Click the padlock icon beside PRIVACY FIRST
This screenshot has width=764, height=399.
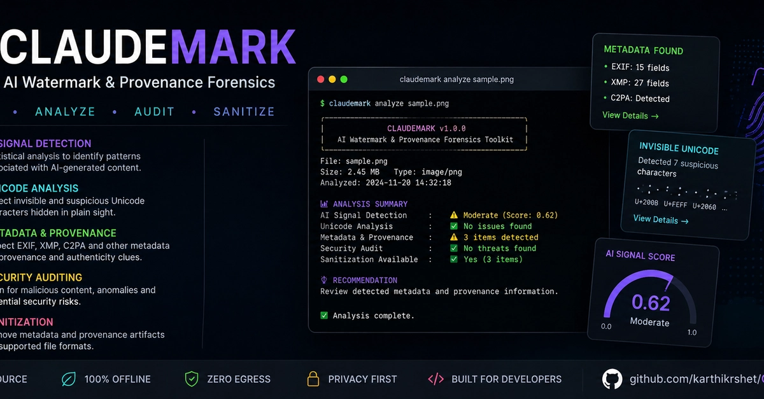pyautogui.click(x=313, y=379)
